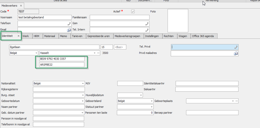Expand the Hasselt city dropdown
This screenshot has width=260, height=128.
[95, 53]
